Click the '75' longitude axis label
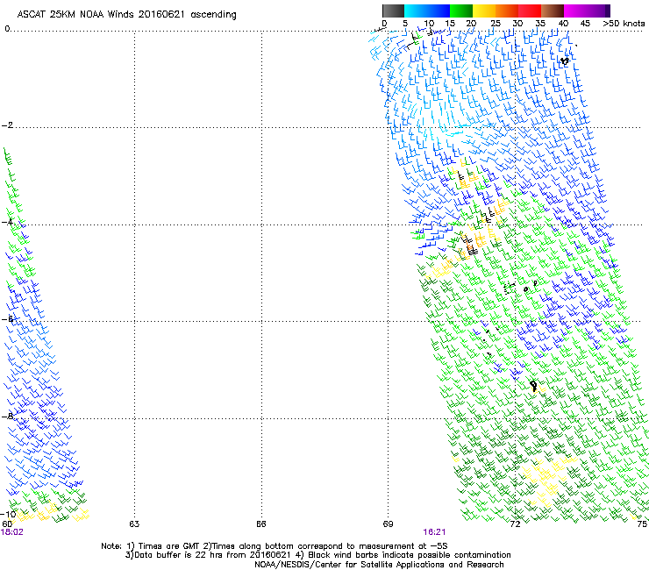The height and width of the screenshot is (570, 649). pyautogui.click(x=642, y=524)
